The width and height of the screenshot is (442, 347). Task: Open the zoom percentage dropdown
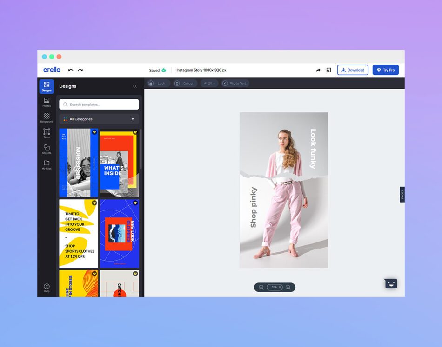pyautogui.click(x=275, y=287)
